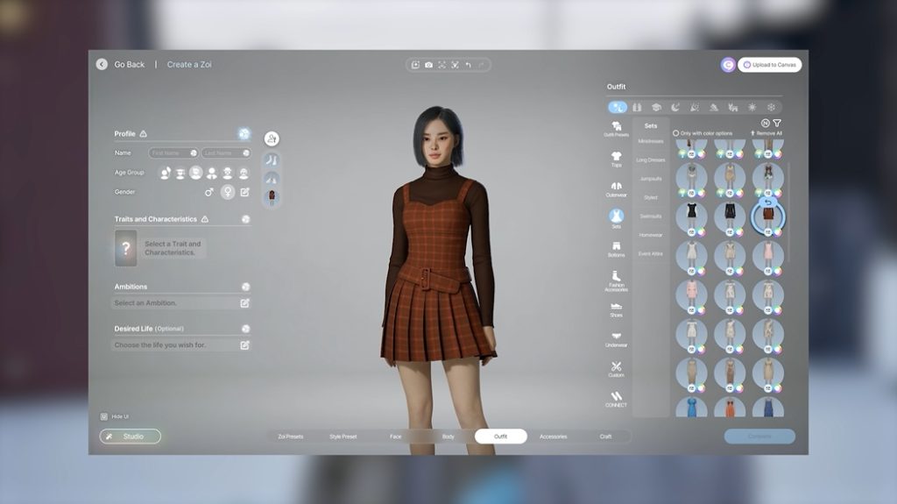Image resolution: width=897 pixels, height=504 pixels.
Task: Select the highlighted third age group option
Action: 195,173
